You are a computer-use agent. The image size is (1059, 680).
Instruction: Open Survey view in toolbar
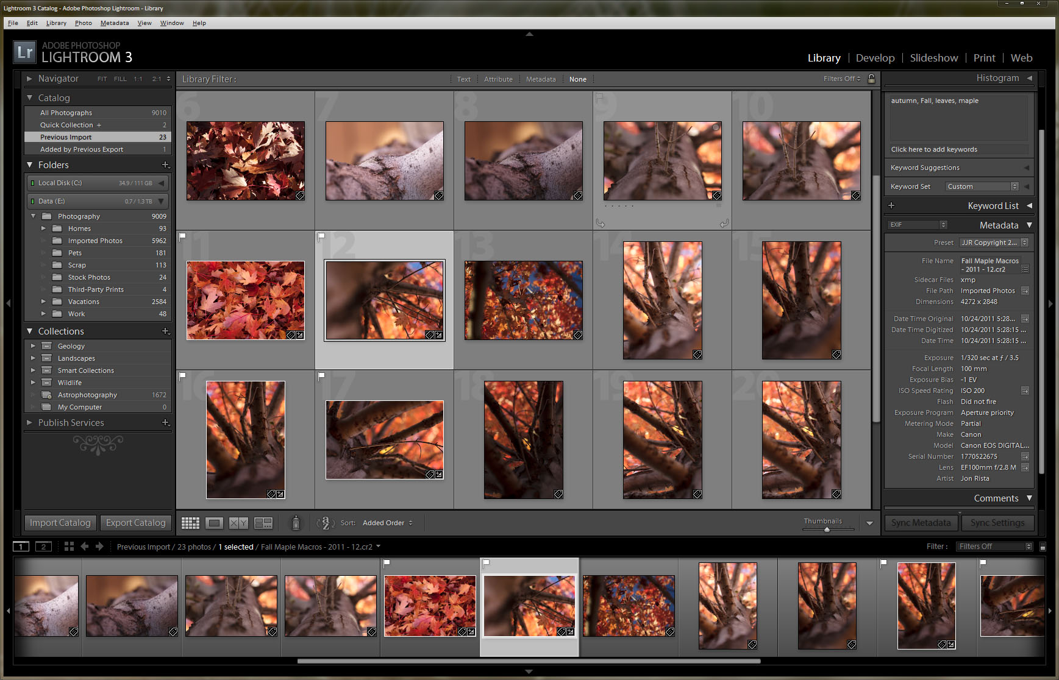[x=263, y=523]
